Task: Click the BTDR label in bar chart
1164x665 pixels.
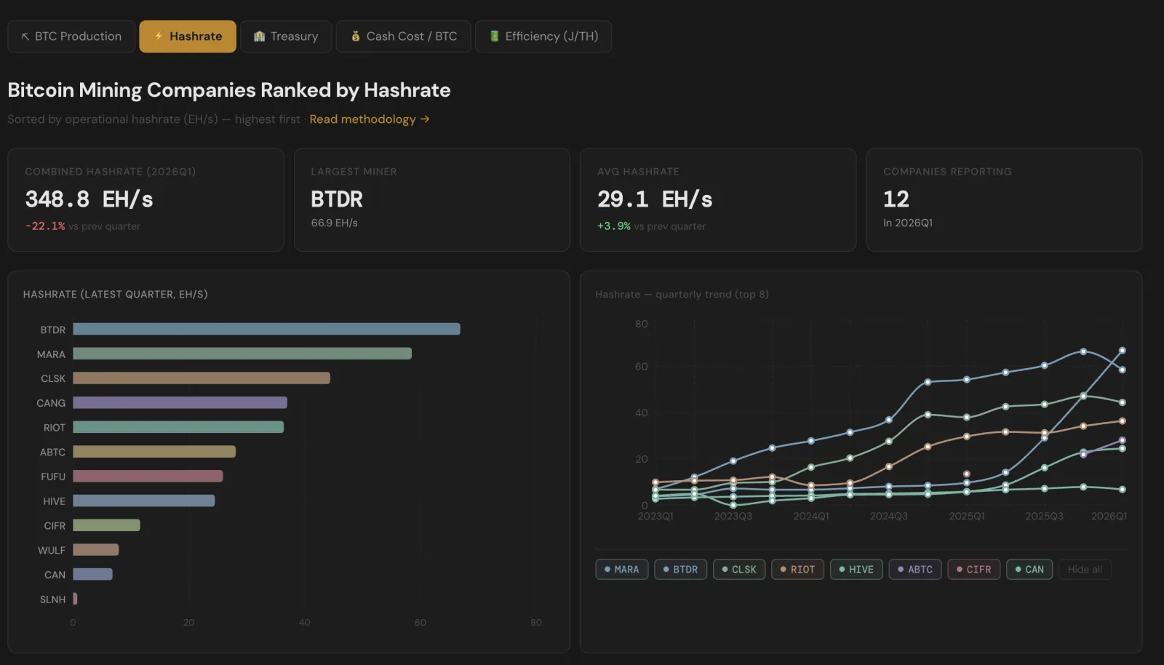Action: point(53,330)
